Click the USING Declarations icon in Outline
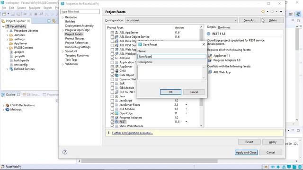Screen dimensions: 303x170 (8, 105)
